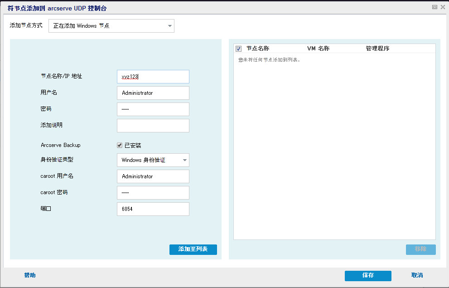Select the 端口 field showing 6054
The width and height of the screenshot is (449, 288).
coord(153,209)
